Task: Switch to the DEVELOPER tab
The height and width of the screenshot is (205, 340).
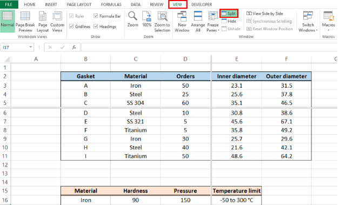Action: tap(202, 4)
